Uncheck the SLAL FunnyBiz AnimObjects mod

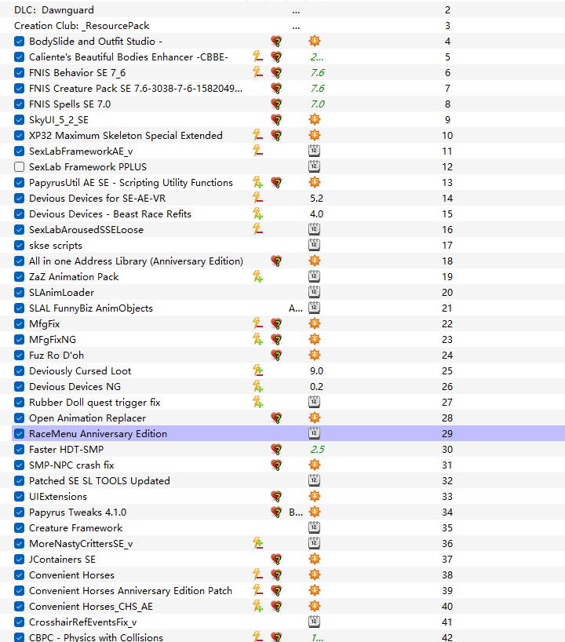(x=20, y=308)
